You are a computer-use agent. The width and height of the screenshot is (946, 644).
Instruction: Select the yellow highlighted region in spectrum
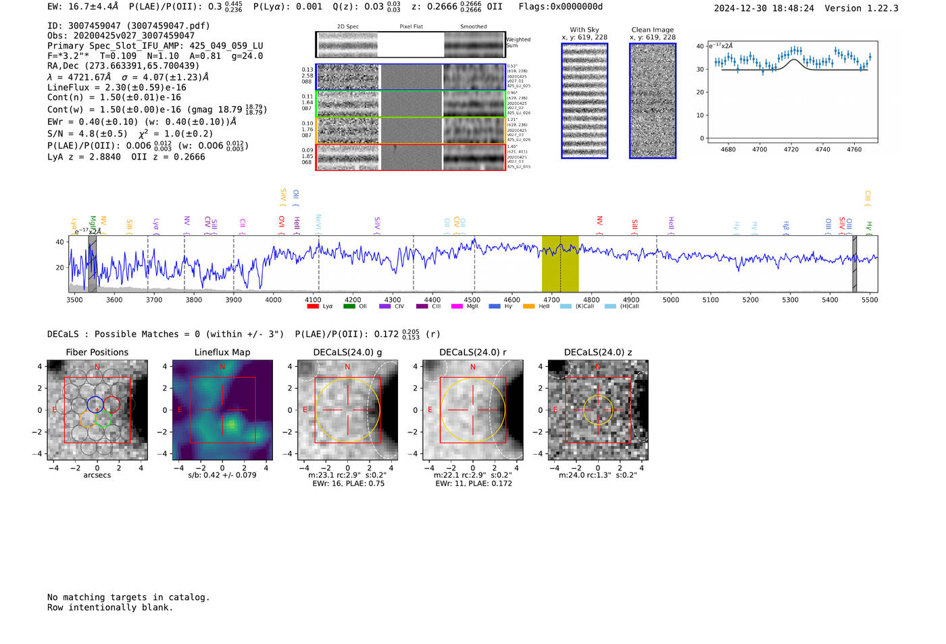(x=560, y=264)
